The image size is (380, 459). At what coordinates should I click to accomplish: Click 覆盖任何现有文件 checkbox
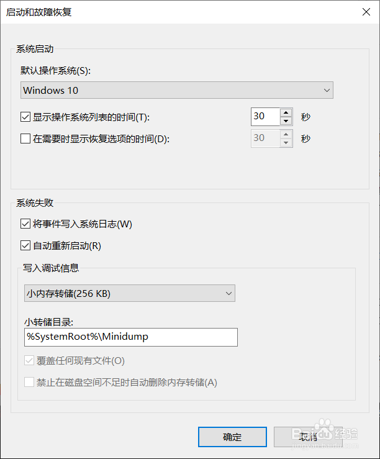click(x=29, y=360)
